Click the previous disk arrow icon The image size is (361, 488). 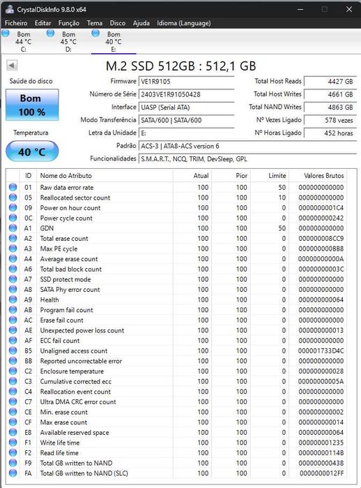(x=12, y=66)
